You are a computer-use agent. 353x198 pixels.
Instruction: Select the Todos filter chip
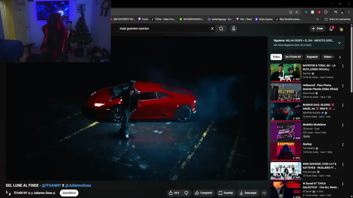tap(276, 57)
